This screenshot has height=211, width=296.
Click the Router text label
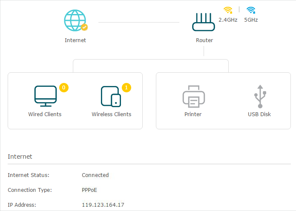coord(204,40)
